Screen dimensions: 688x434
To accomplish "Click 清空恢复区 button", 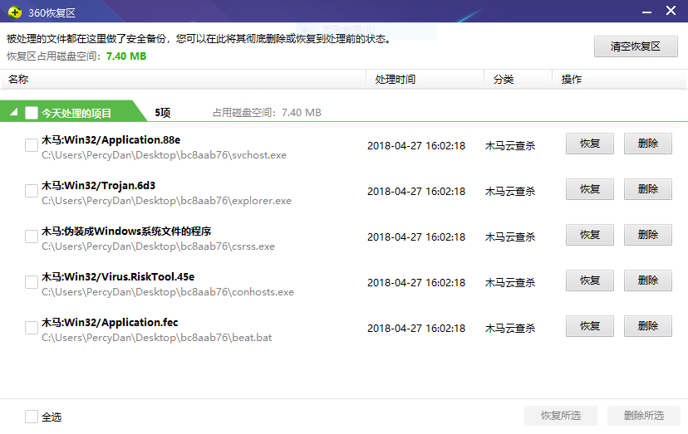I will (x=636, y=46).
